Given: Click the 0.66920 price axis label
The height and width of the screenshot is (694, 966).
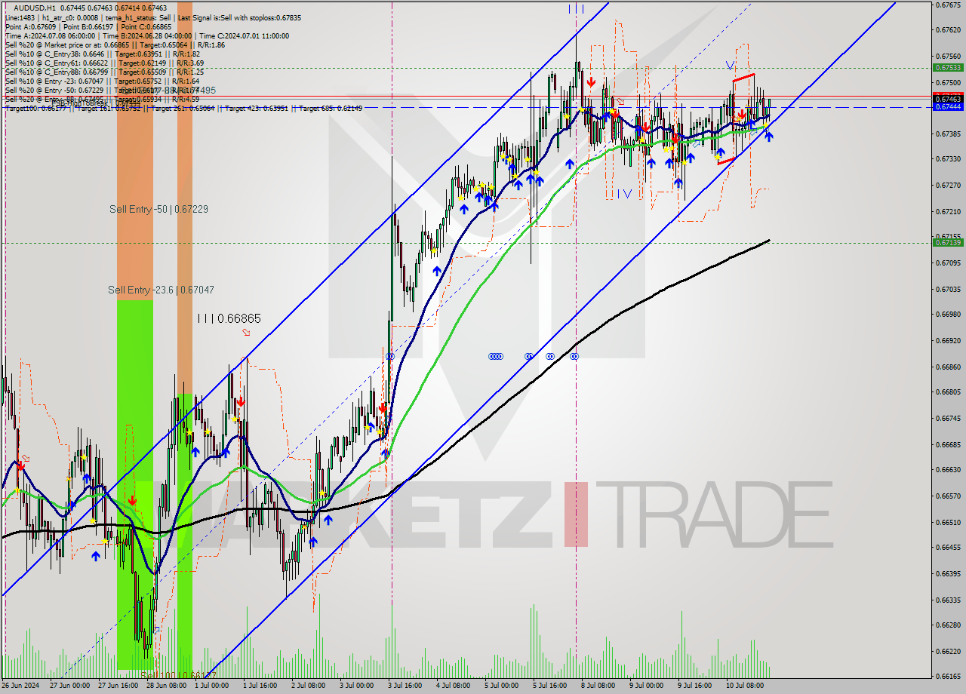Looking at the screenshot, I should (x=948, y=340).
